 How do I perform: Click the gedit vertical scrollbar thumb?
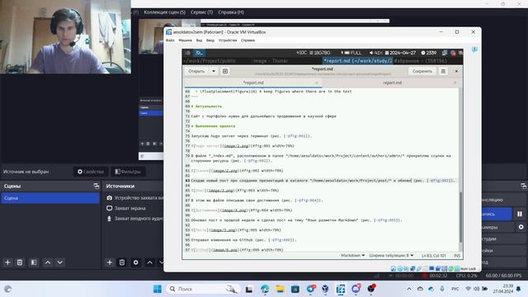(460, 216)
